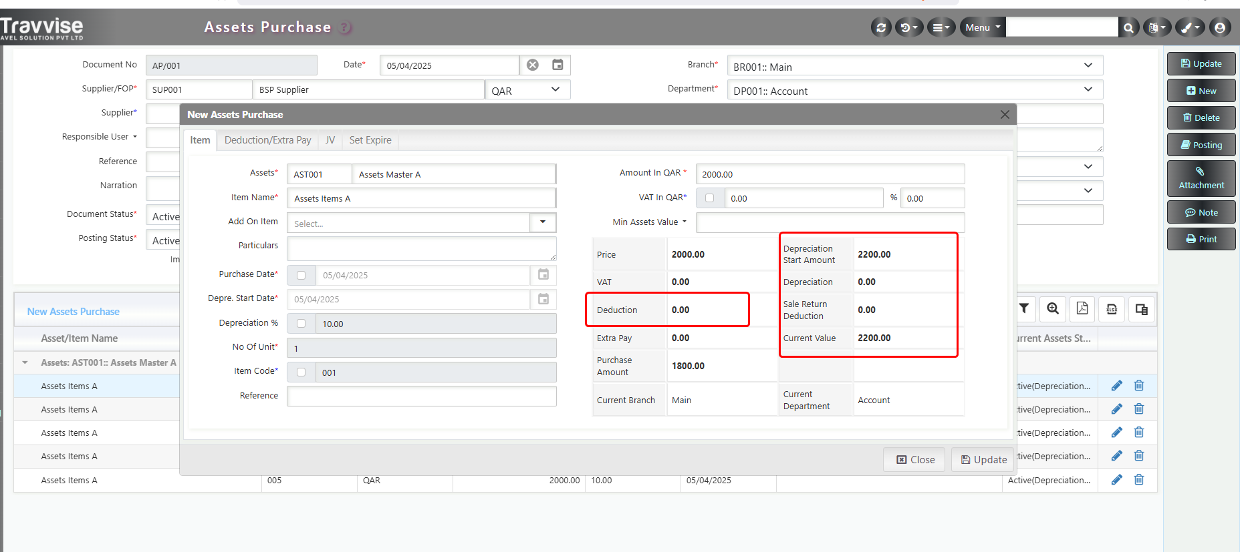The image size is (1240, 552).
Task: Switch to the Item tab
Action: tap(200, 140)
